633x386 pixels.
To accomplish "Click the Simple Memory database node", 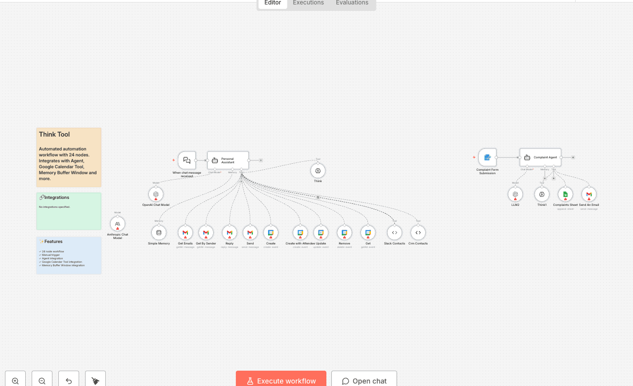I will [159, 233].
